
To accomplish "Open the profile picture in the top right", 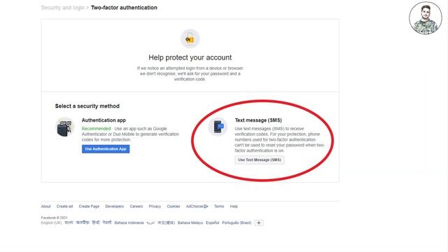I will 426,18.
